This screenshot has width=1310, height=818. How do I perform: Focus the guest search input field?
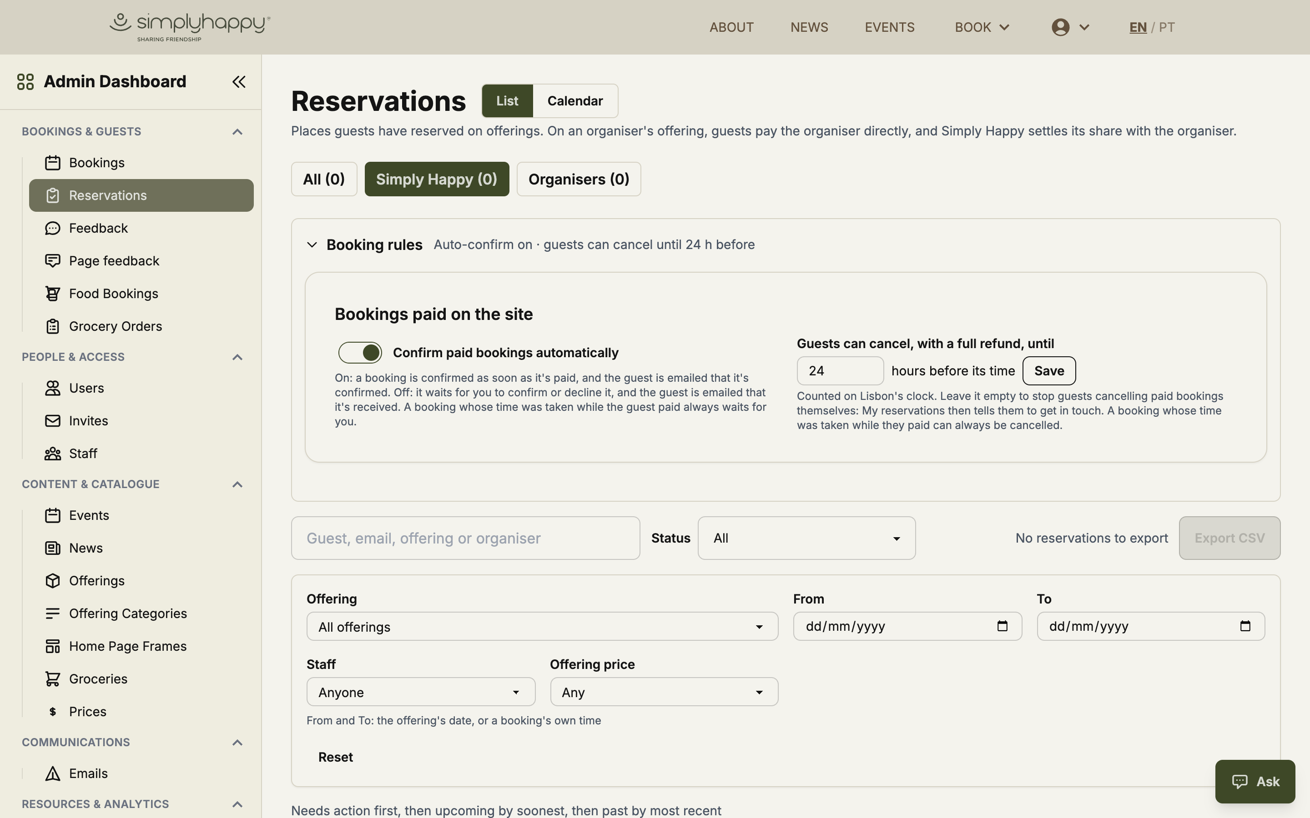465,538
